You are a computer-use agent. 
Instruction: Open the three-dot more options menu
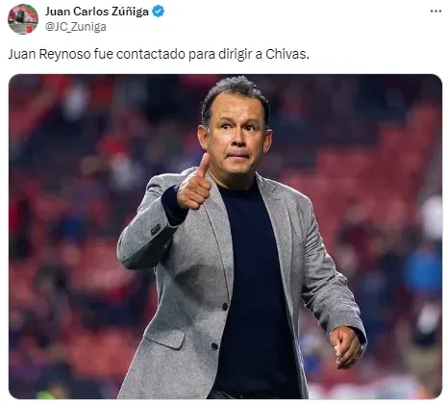436,12
